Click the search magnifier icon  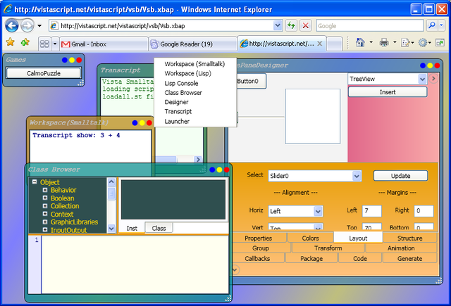click(431, 26)
